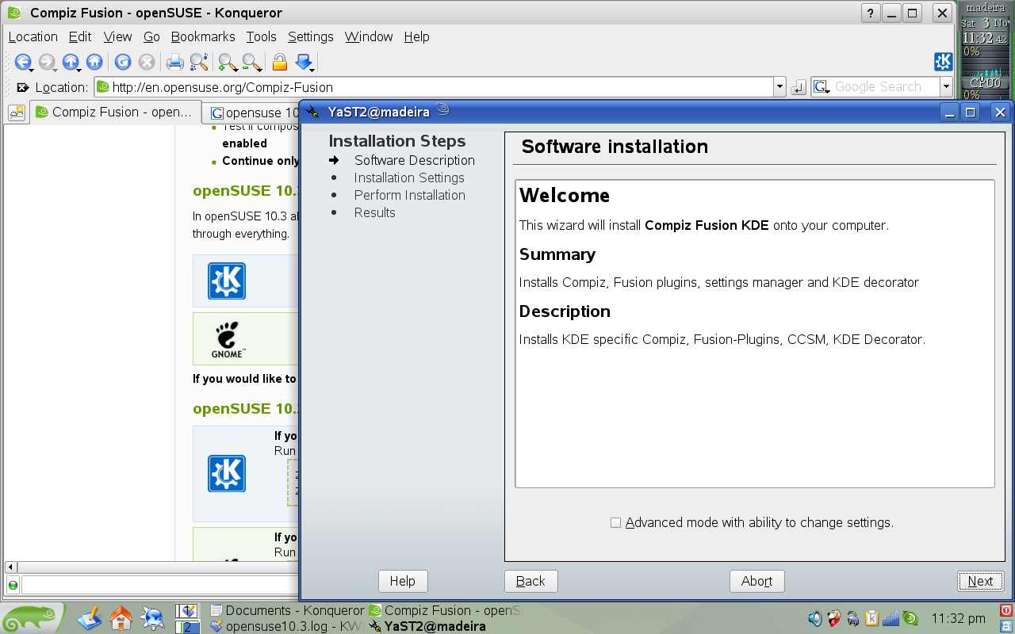
Task: Open Konqueror Location menu
Action: click(33, 36)
